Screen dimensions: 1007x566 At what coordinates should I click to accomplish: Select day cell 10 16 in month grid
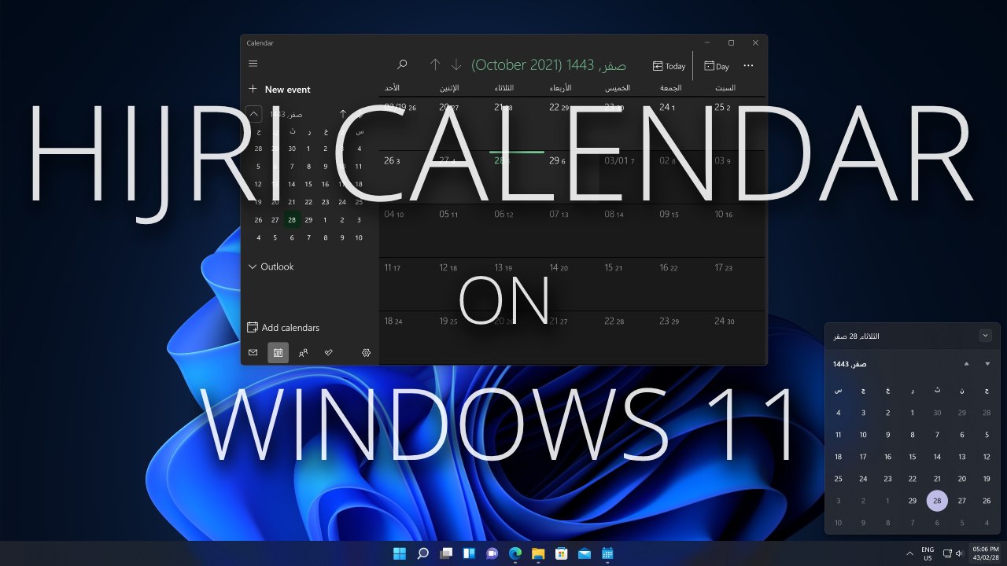(736, 230)
